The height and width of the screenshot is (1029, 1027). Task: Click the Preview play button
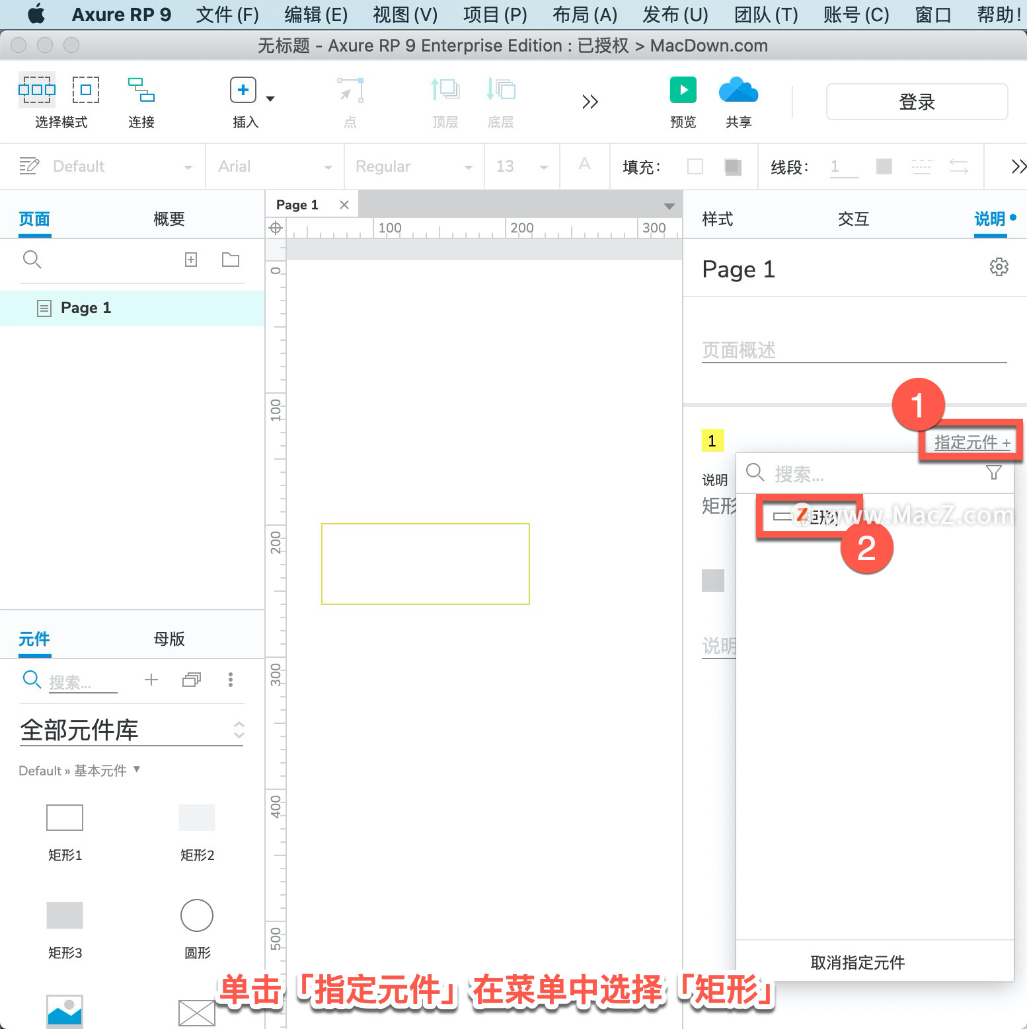pyautogui.click(x=683, y=90)
